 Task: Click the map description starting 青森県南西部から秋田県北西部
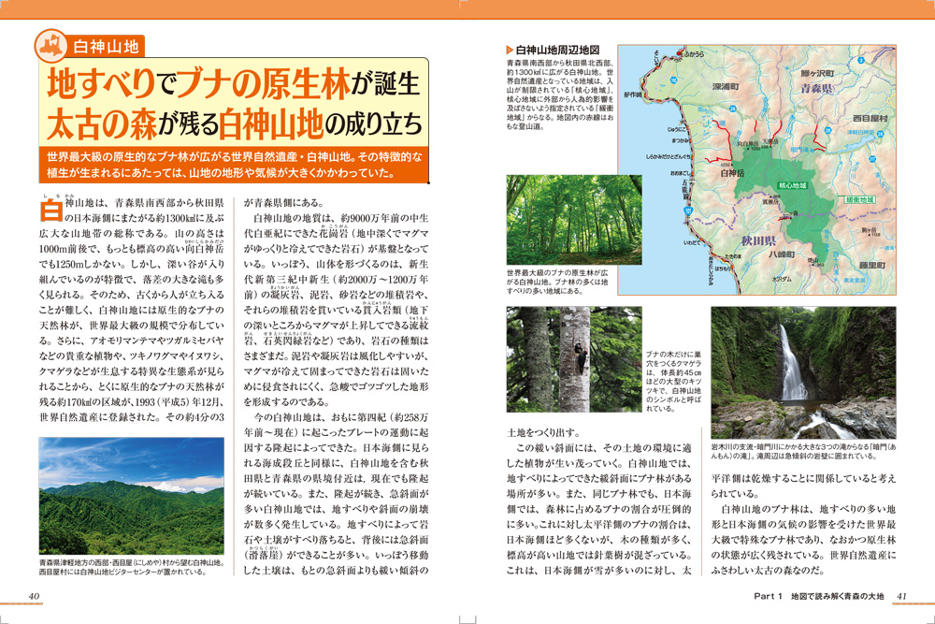560,94
